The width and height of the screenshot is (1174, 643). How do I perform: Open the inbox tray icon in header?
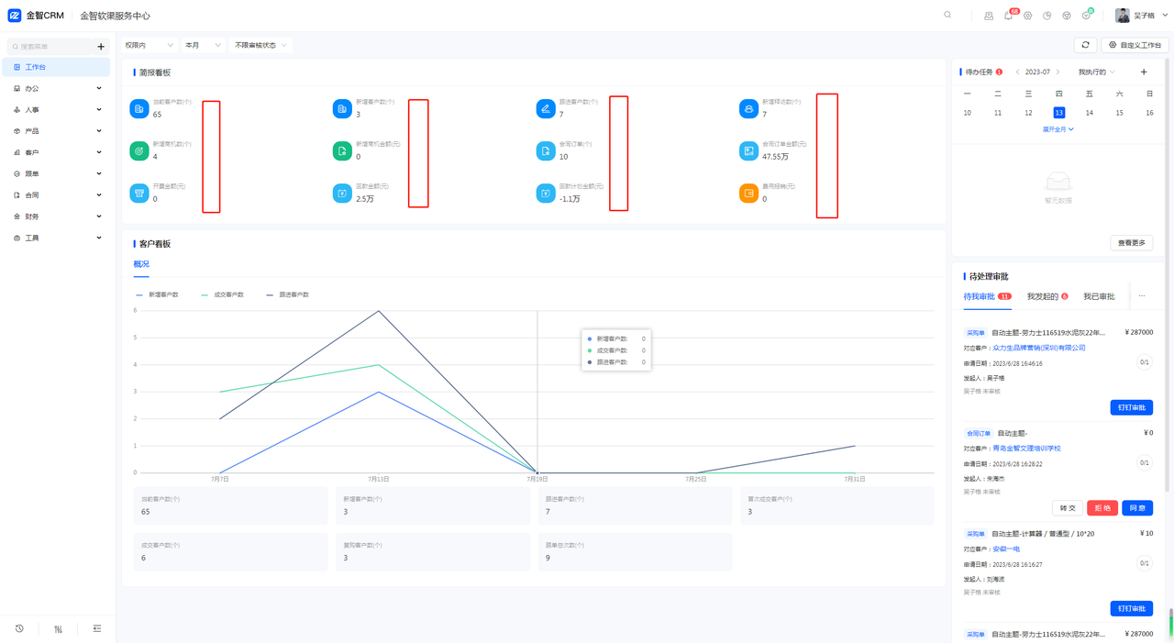pyautogui.click(x=989, y=16)
